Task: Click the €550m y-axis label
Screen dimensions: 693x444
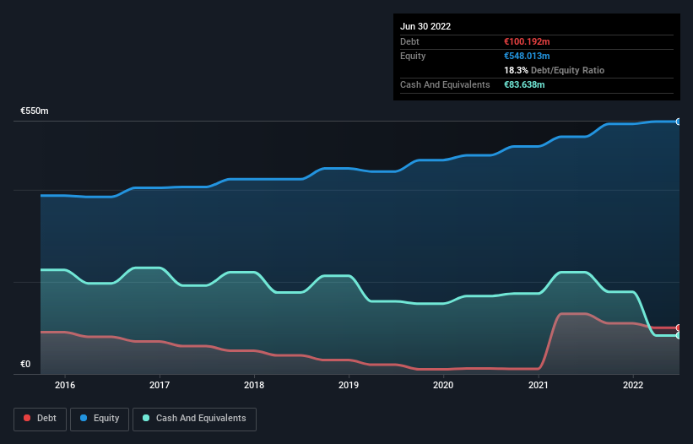Action: tap(35, 111)
